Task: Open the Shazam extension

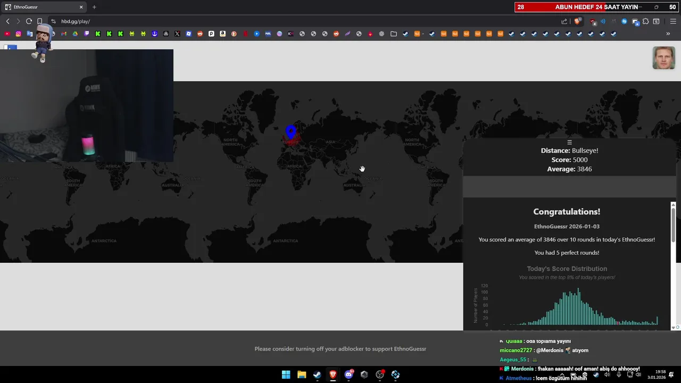Action: [x=624, y=21]
